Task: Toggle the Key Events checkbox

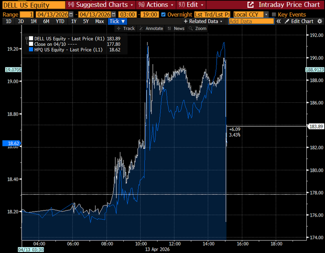Action: click(x=274, y=14)
